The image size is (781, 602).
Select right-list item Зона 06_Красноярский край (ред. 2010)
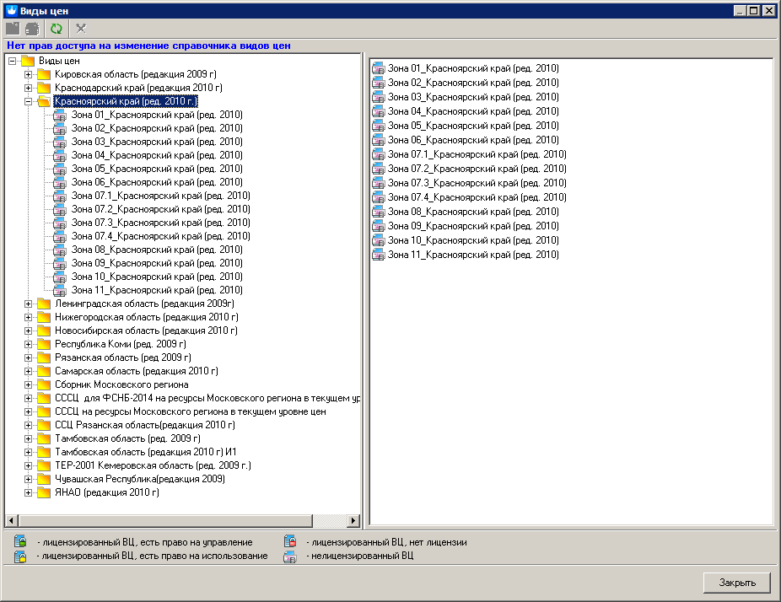473,140
